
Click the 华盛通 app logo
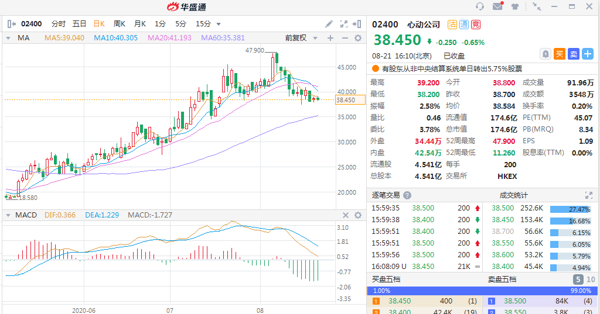tap(186, 6)
